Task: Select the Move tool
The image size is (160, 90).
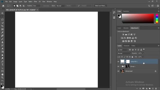Action: pos(2,13)
